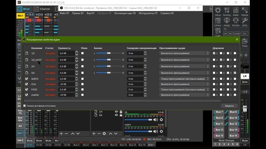Open monitoring dropdown for Chat row
266x149 pixels.
click(x=185, y=84)
